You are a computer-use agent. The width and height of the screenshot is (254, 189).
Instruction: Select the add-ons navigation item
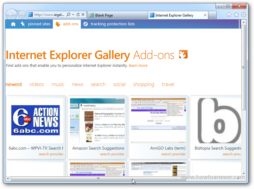click(x=71, y=24)
